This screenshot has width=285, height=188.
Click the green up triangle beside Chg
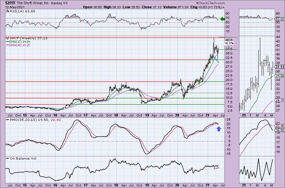click(x=223, y=7)
